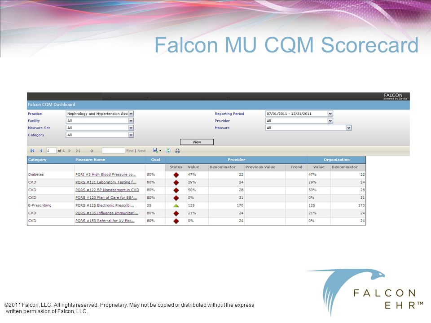Click red status diamond for PQRS #123
This screenshot has height=323, width=431.
[x=176, y=198]
